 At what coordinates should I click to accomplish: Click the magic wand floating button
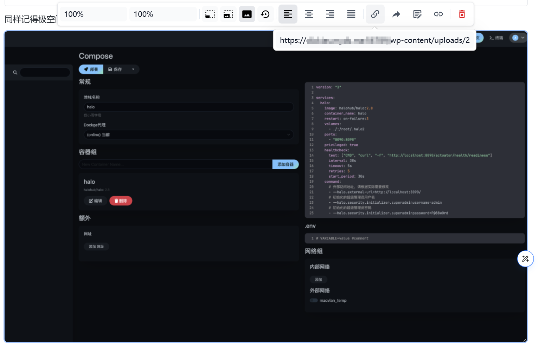tap(525, 259)
